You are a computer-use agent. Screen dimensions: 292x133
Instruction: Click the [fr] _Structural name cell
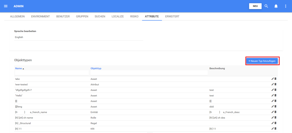[23, 123]
